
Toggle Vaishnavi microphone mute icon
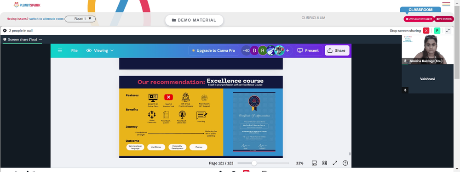(x=405, y=90)
